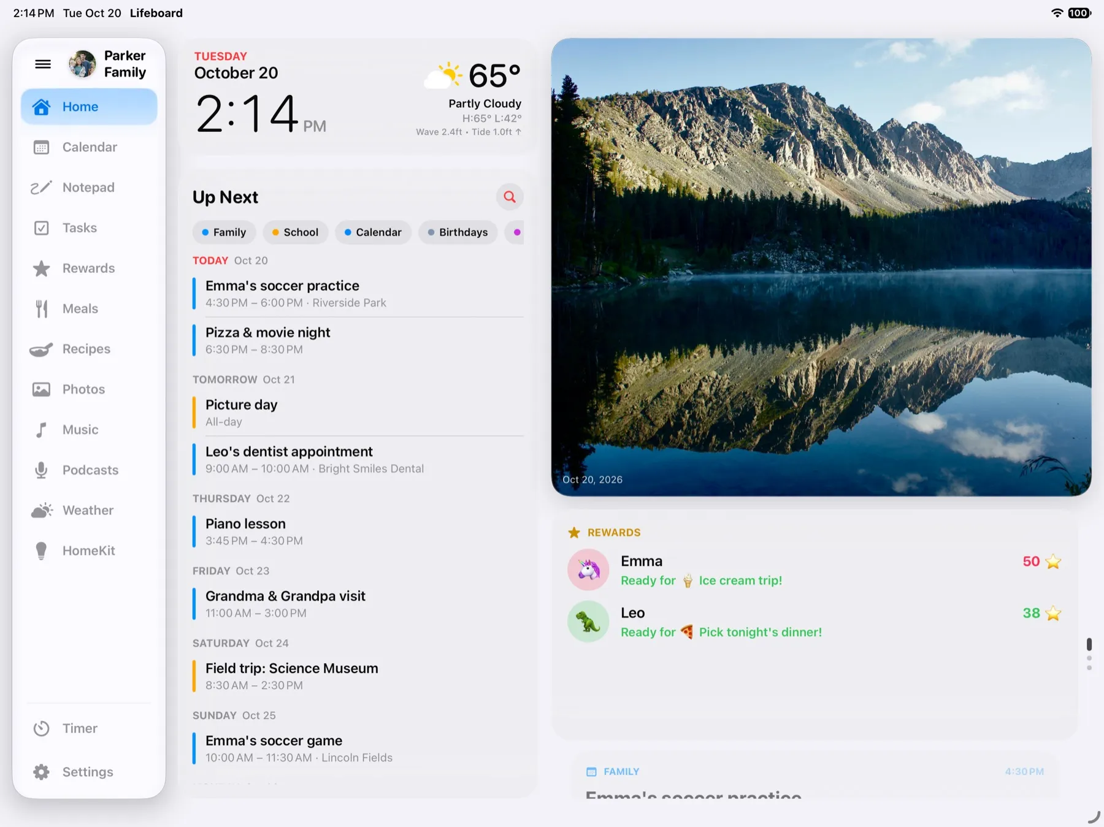Open Pizza & movie night event
Viewport: 1104px width, 827px height.
(358, 340)
